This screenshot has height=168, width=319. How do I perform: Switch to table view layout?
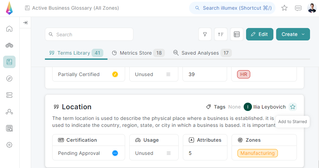(x=237, y=34)
